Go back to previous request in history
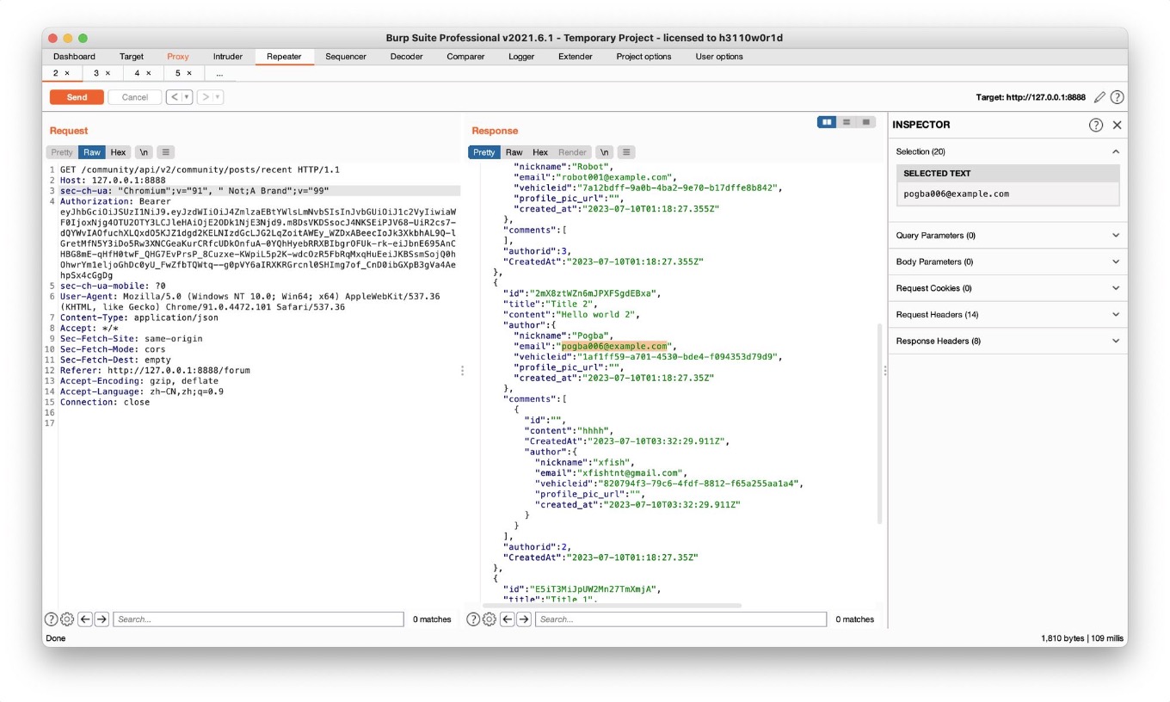The width and height of the screenshot is (1170, 702). pyautogui.click(x=175, y=97)
